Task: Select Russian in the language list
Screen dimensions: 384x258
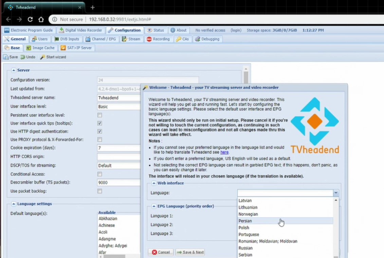Action: coord(285,248)
